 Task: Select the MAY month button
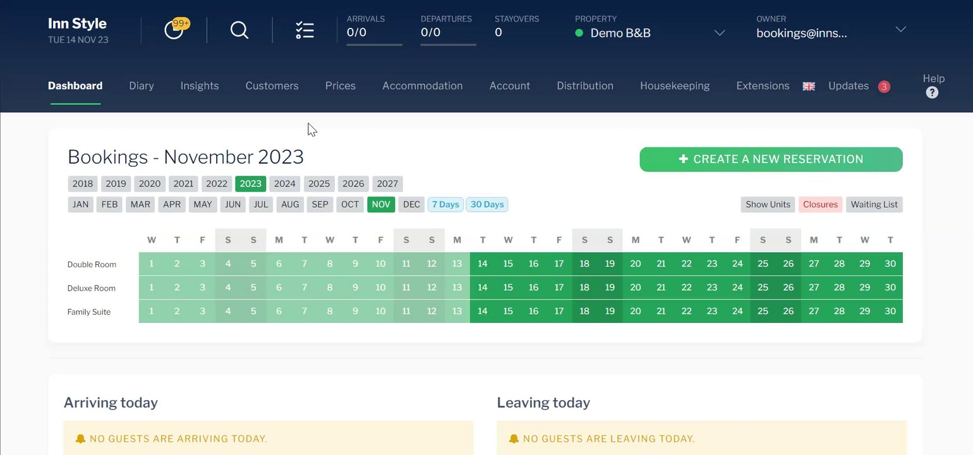[x=203, y=205]
